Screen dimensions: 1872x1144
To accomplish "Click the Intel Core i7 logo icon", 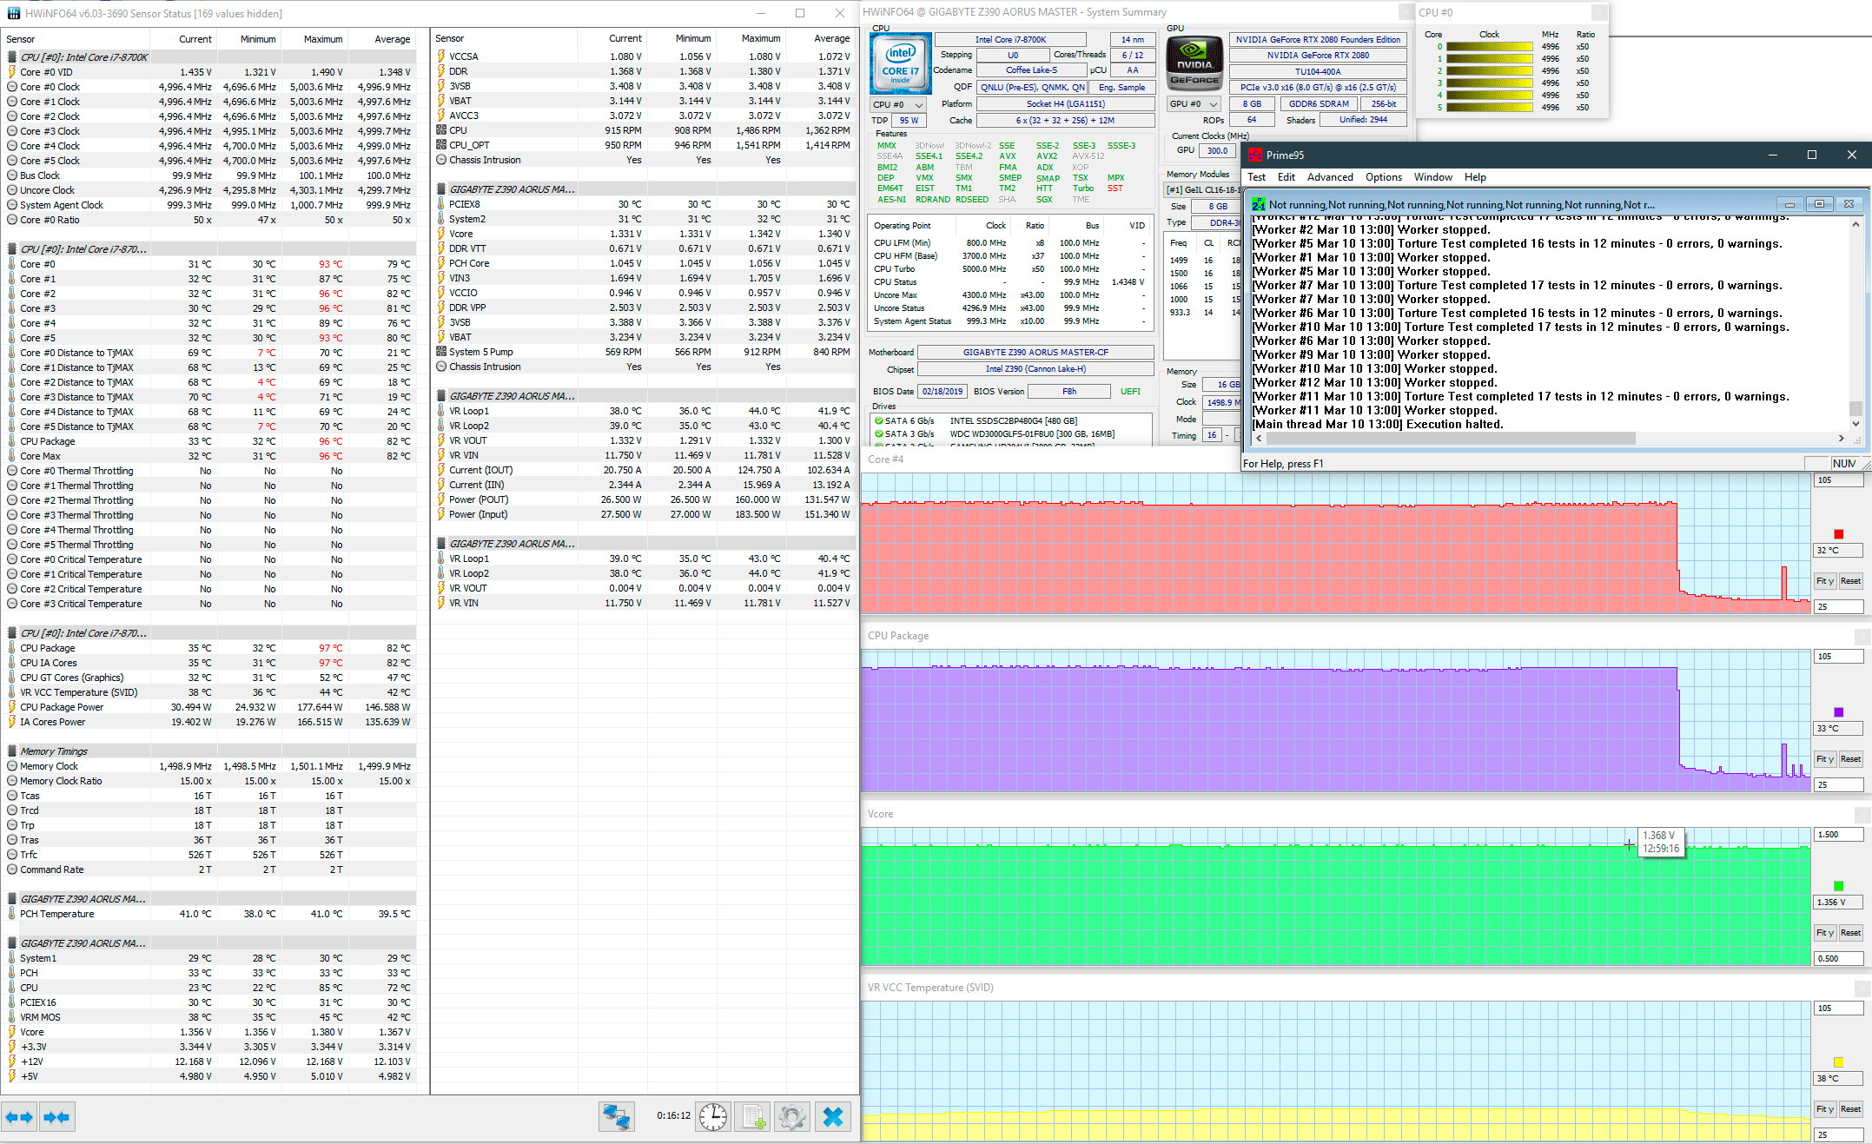I will click(x=901, y=64).
